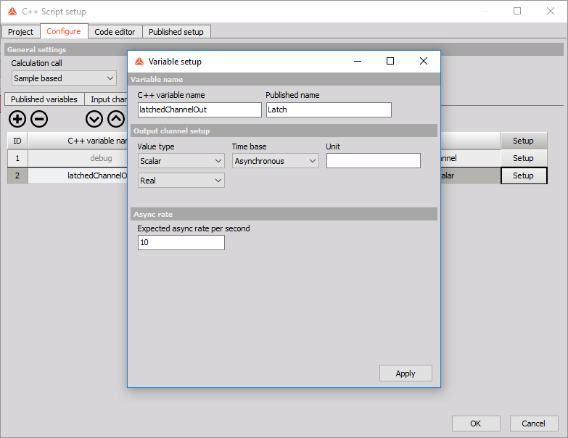Click ID cell 1 in variables table
This screenshot has width=568, height=438.
(17, 158)
